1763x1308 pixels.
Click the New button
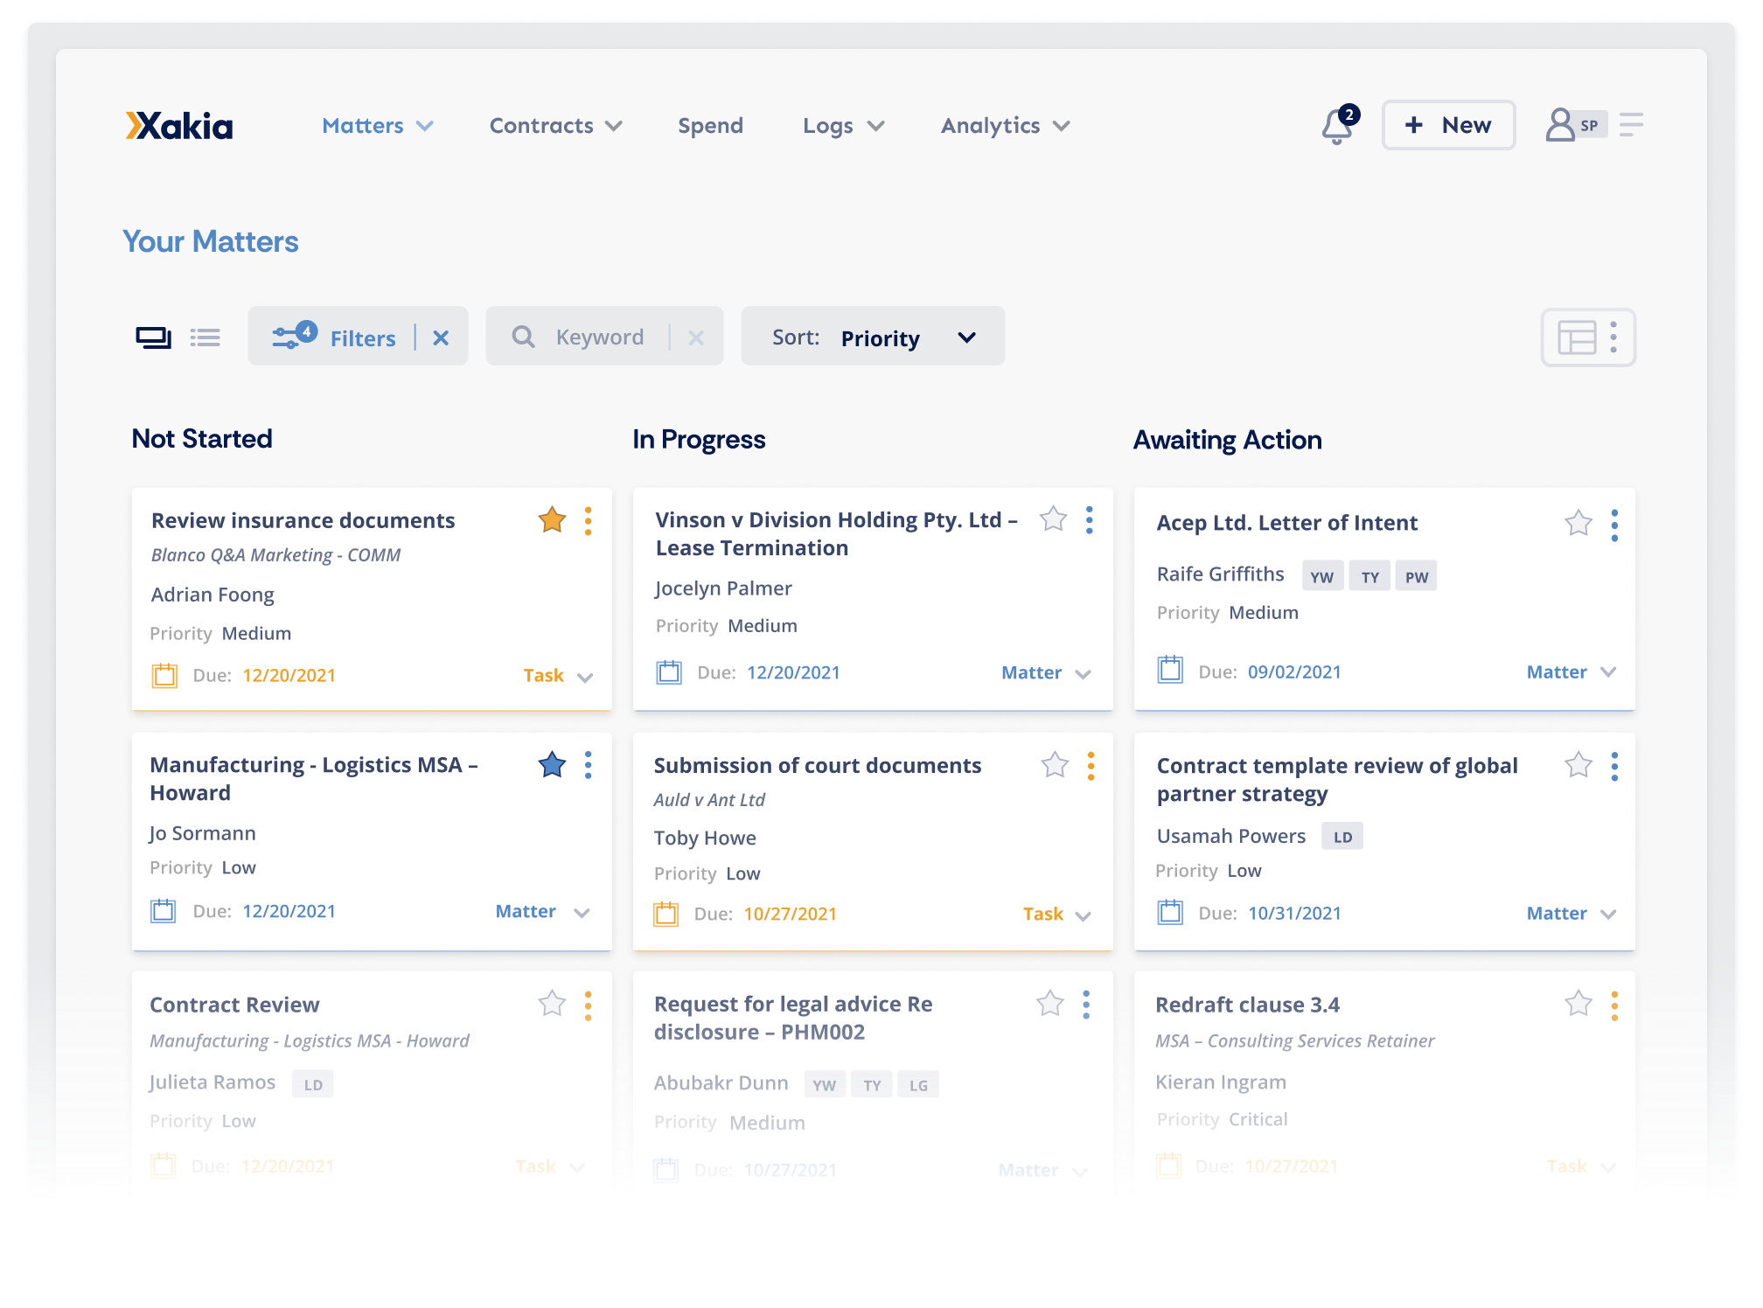point(1448,125)
